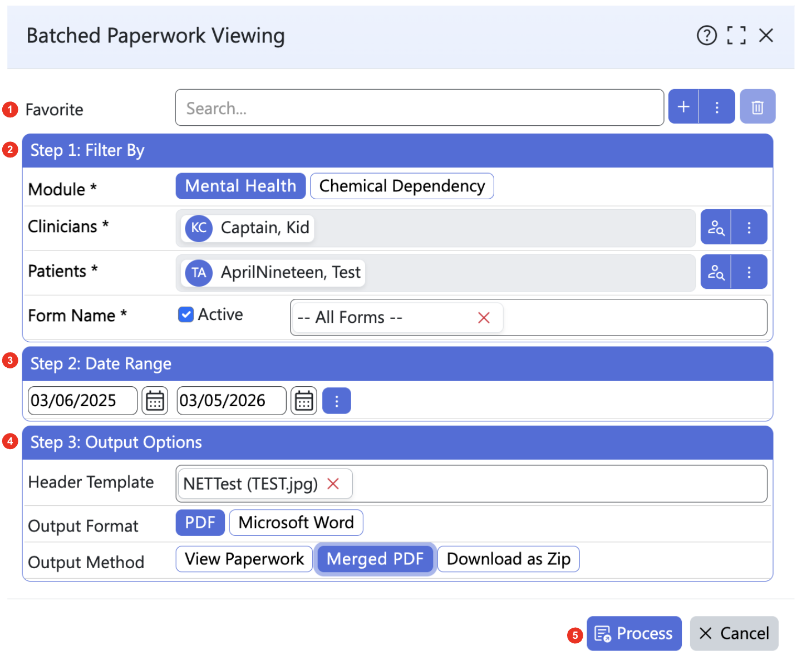Click the Step 1: Filter By header

pyautogui.click(x=397, y=151)
